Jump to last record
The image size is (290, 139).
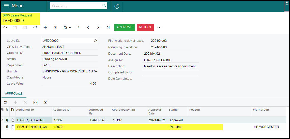point(108,27)
